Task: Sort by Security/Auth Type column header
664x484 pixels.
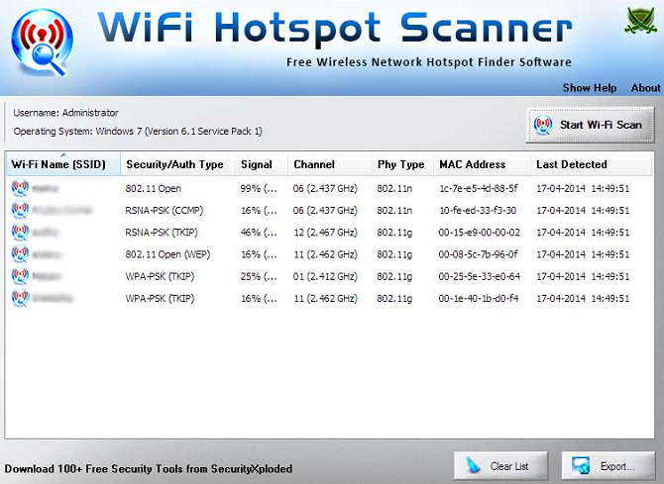Action: (177, 164)
